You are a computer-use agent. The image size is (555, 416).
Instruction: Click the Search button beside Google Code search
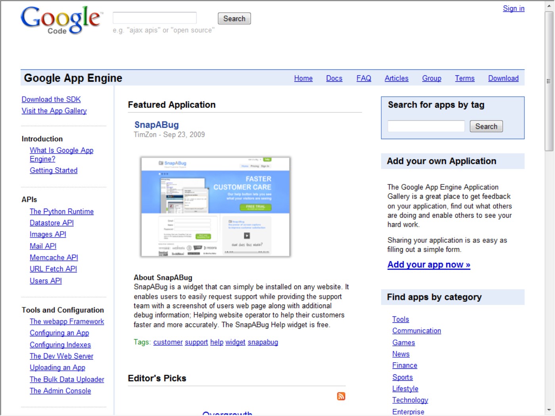(234, 19)
